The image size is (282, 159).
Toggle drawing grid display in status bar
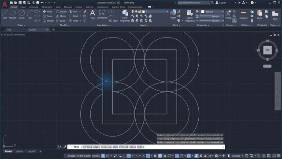pyautogui.click(x=103, y=156)
